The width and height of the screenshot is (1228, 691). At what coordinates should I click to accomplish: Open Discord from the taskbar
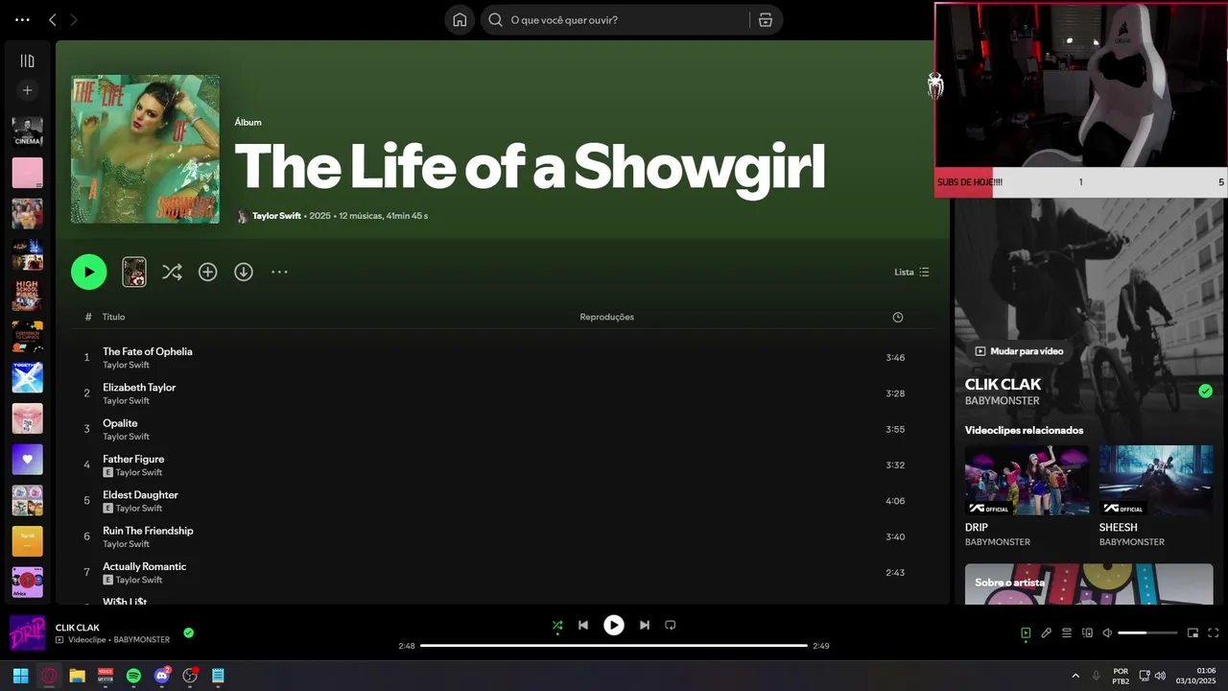coord(162,676)
